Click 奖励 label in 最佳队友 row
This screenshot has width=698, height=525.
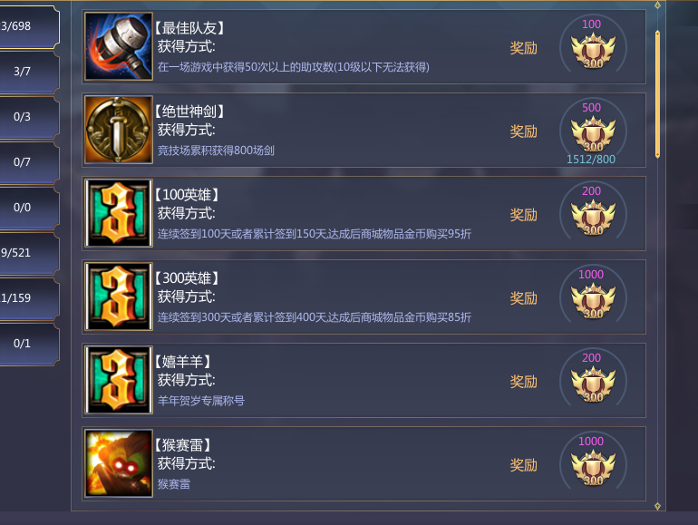click(524, 48)
